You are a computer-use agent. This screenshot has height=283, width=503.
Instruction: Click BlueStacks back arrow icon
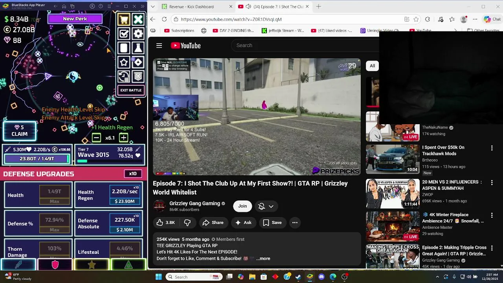coord(55,6)
